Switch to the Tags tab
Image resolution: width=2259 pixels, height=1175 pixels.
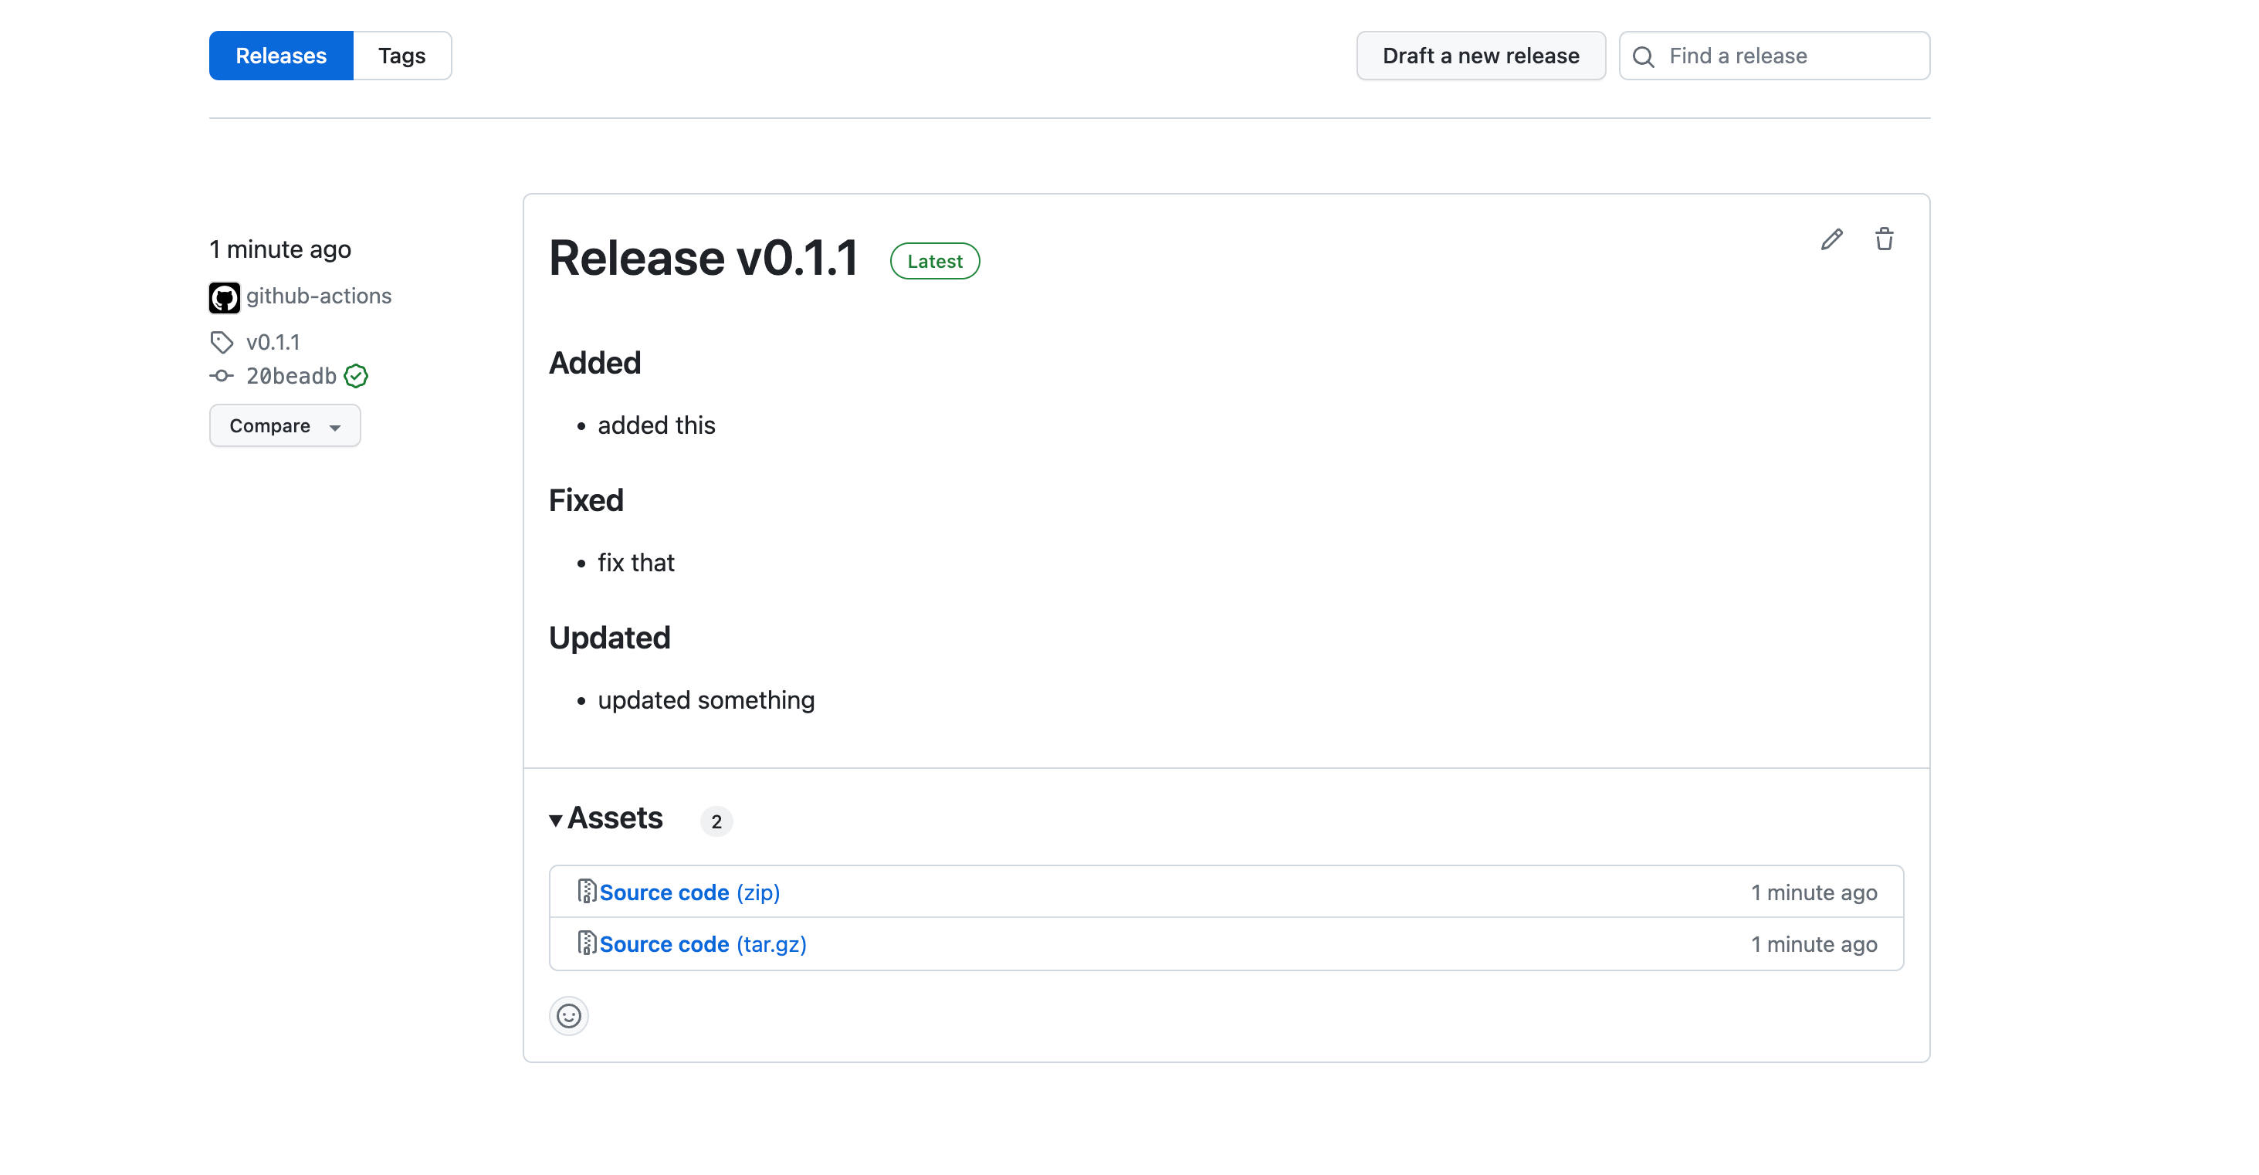(401, 56)
